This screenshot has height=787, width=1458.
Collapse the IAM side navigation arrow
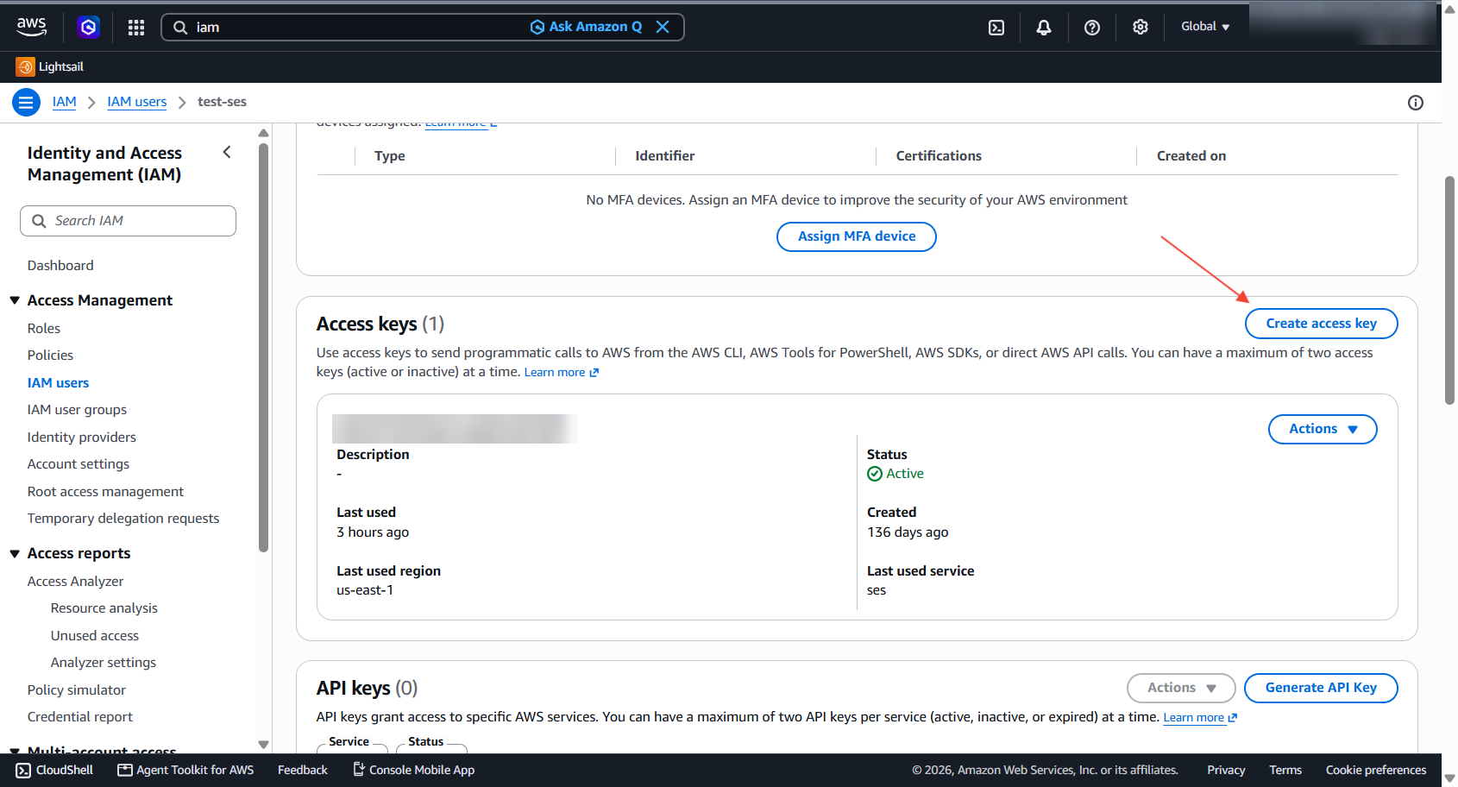click(227, 153)
